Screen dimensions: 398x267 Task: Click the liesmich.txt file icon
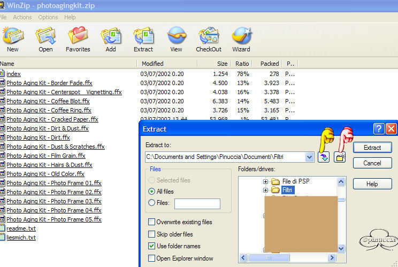[2, 238]
